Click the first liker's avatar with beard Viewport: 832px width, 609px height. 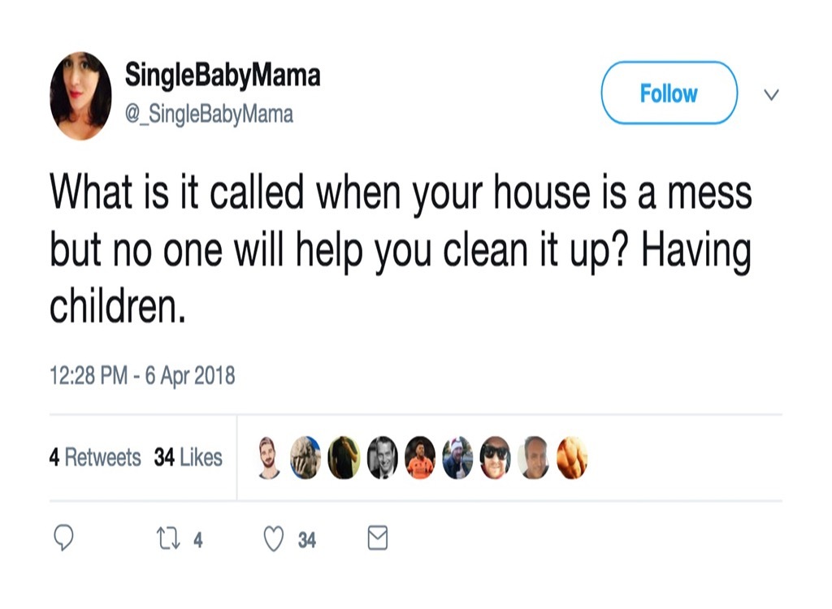coord(268,457)
